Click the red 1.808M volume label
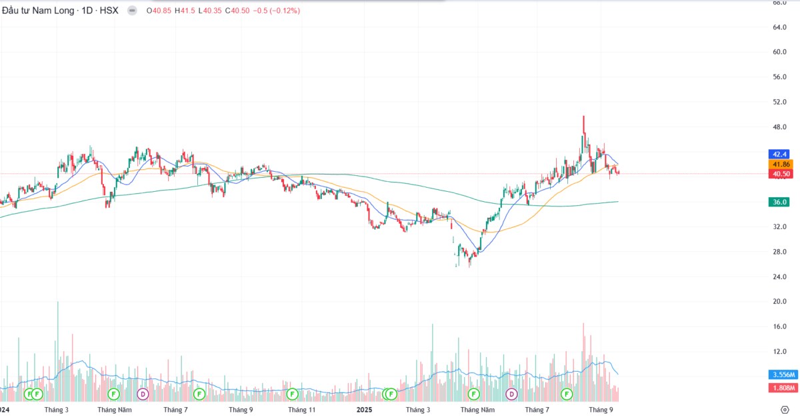The image size is (800, 419). tap(781, 387)
